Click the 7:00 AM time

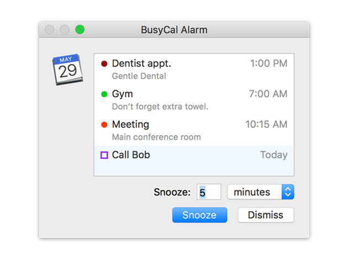pos(268,94)
